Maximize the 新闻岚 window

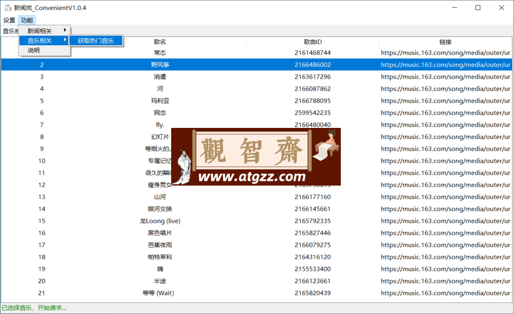pos(478,8)
